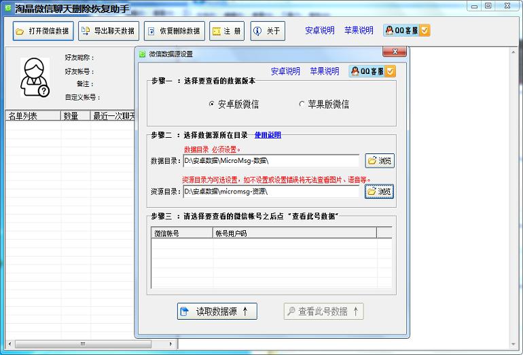This screenshot has height=355, width=523.
Task: Browse for the 数据目录 folder
Action: pyautogui.click(x=379, y=161)
